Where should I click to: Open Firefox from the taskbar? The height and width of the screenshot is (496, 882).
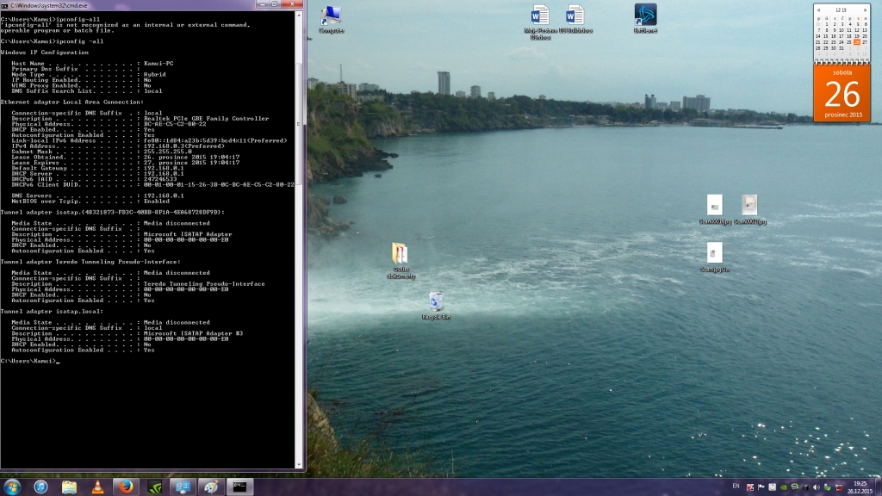point(126,487)
